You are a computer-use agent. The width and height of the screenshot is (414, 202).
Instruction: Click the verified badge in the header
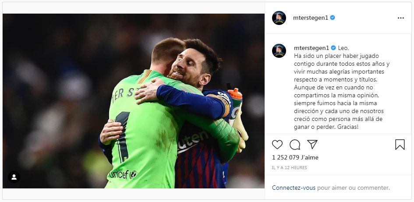[333, 18]
